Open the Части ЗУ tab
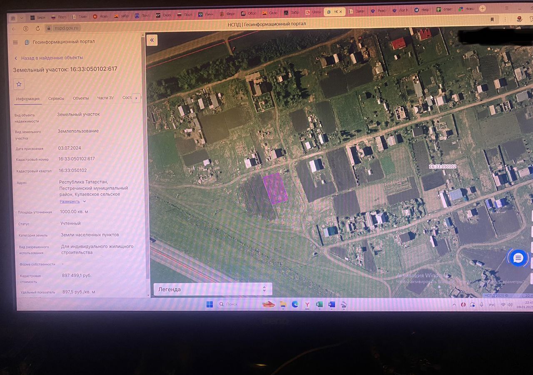 pyautogui.click(x=105, y=98)
